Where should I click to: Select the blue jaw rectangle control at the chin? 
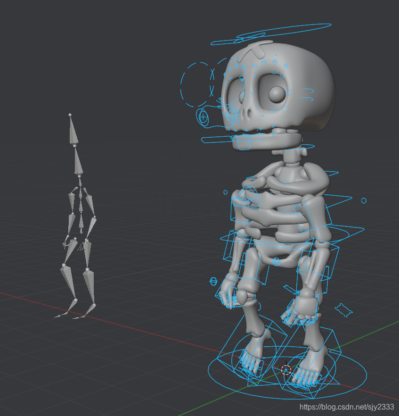[244, 143]
